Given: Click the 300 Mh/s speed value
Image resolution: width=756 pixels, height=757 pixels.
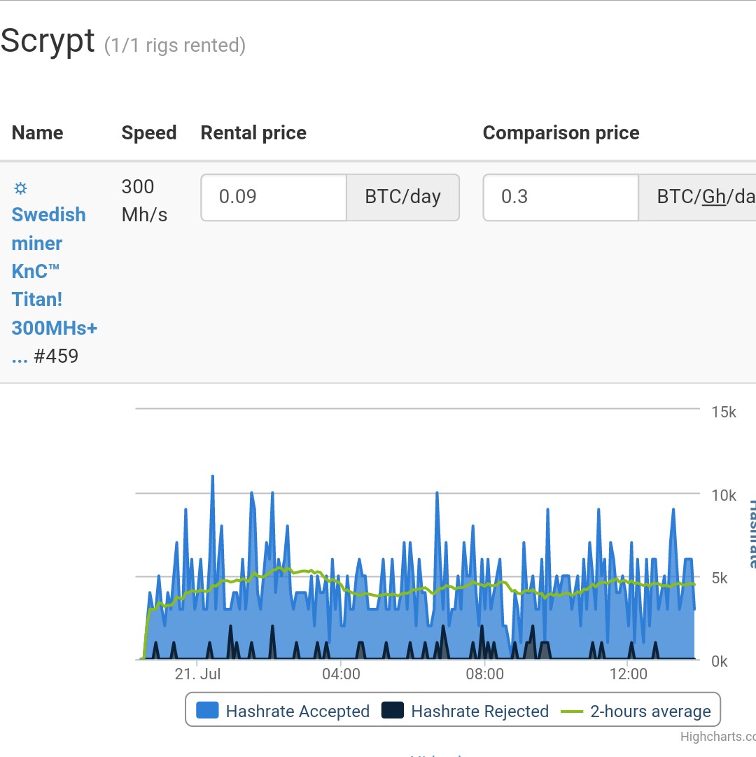Looking at the screenshot, I should coord(144,200).
